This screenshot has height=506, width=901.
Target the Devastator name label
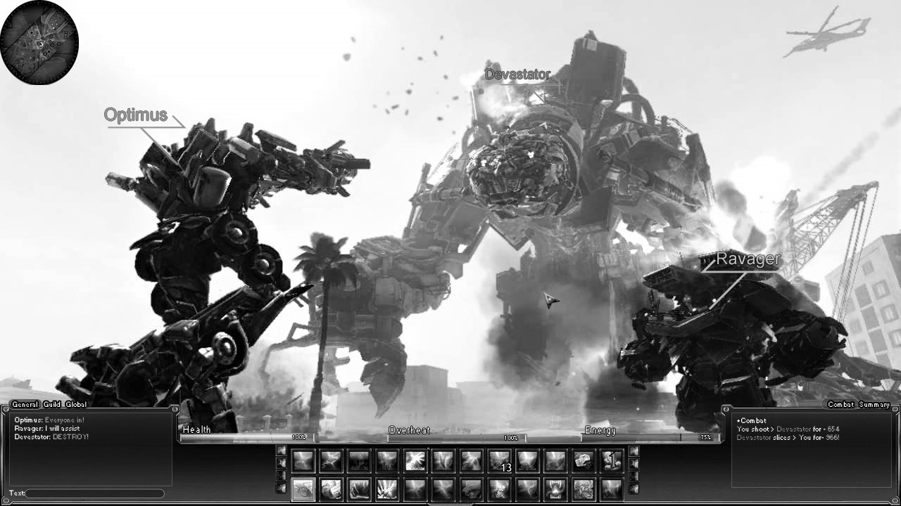(517, 74)
